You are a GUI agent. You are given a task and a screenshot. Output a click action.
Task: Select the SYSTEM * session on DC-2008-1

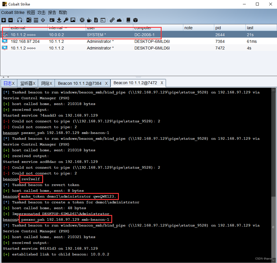[138, 35]
